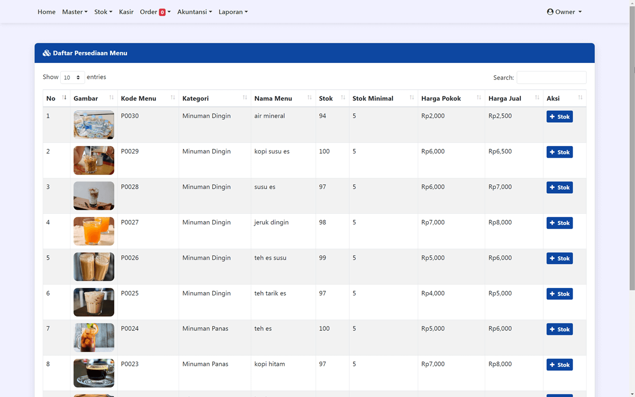Expand the Laporan dropdown menu
This screenshot has height=397, width=635.
tap(233, 12)
